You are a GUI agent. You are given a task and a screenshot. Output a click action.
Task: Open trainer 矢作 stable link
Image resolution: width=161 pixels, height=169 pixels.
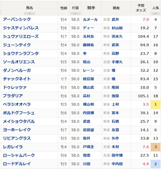tap(115, 138)
